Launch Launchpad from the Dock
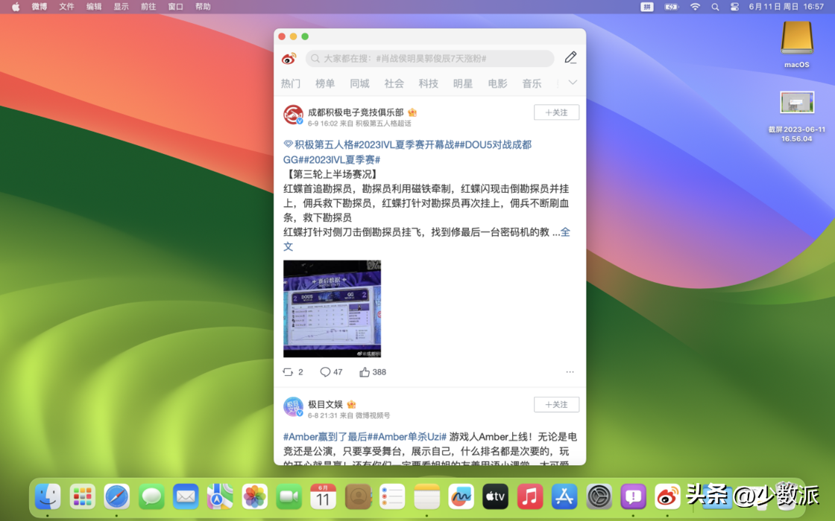The height and width of the screenshot is (521, 835). (82, 496)
